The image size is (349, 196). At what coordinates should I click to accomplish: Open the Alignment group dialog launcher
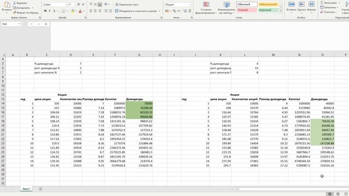(161, 17)
